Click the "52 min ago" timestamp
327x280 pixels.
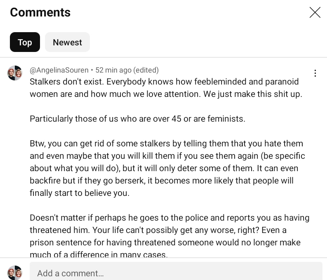coord(113,70)
